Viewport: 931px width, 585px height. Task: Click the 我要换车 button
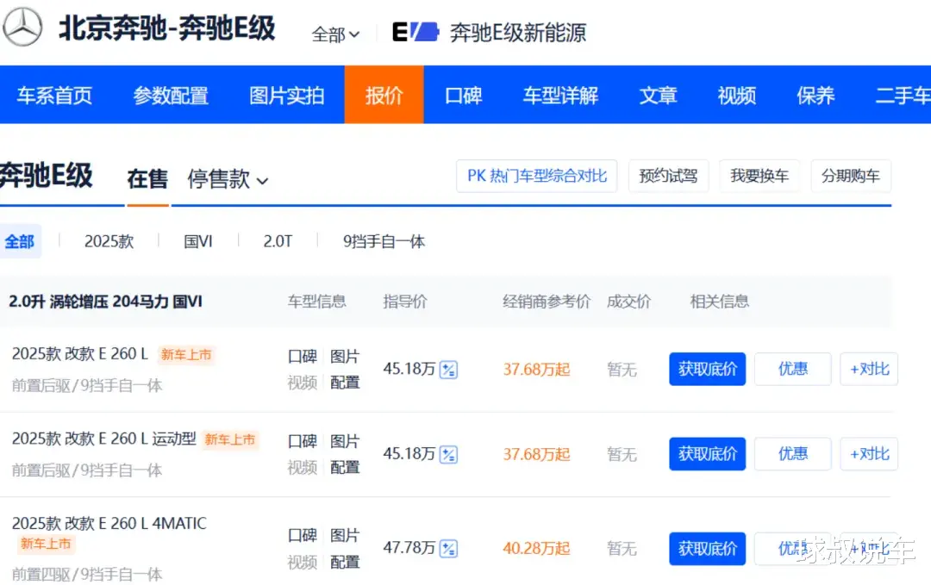tap(759, 176)
